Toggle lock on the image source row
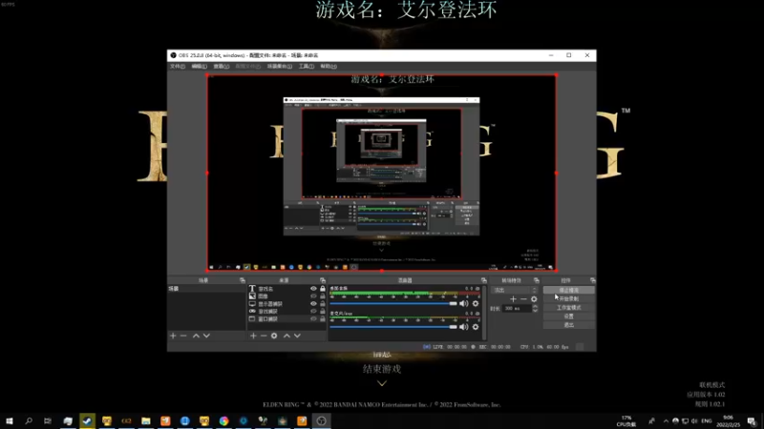This screenshot has width=764, height=429. (323, 296)
